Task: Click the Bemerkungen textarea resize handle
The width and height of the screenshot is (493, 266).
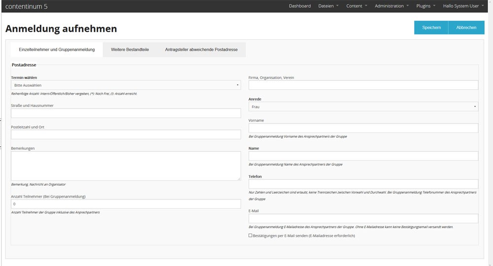Action: [x=239, y=179]
